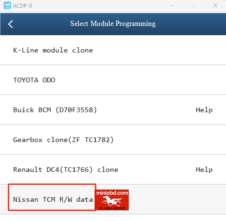Screen dimensions: 226x221
Task: Click the back arrow in the header
Action: pos(10,24)
